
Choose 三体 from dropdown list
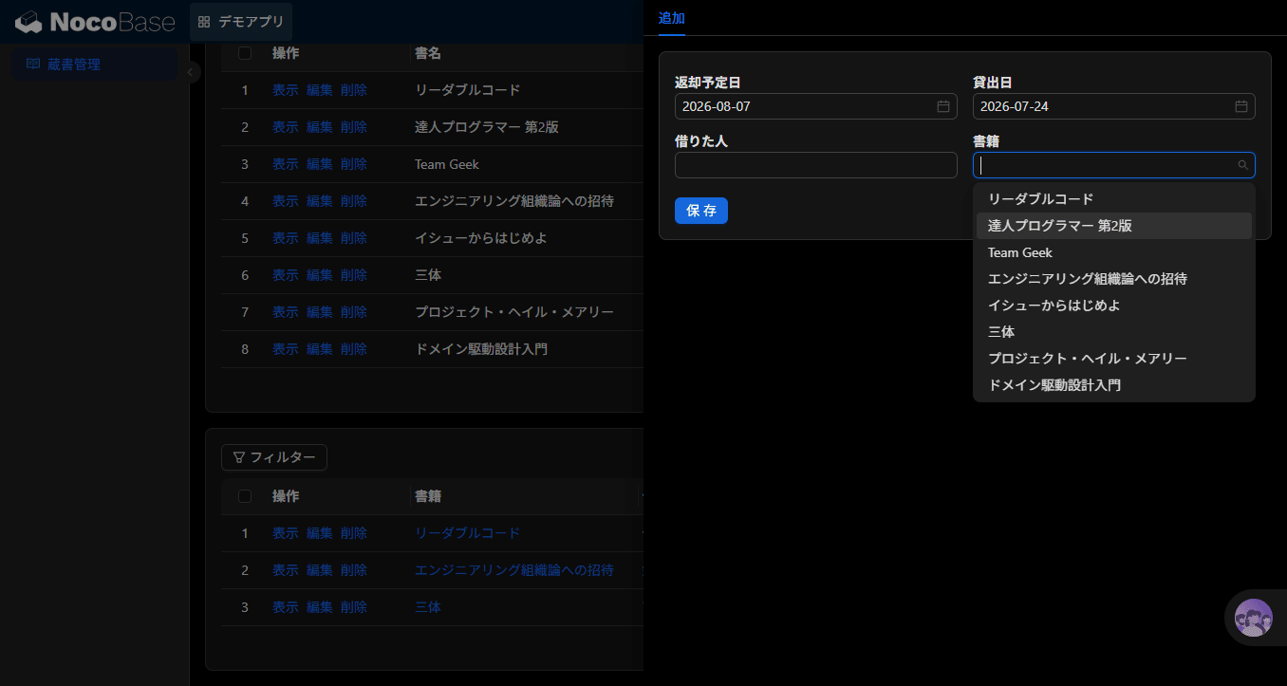[x=1114, y=332]
